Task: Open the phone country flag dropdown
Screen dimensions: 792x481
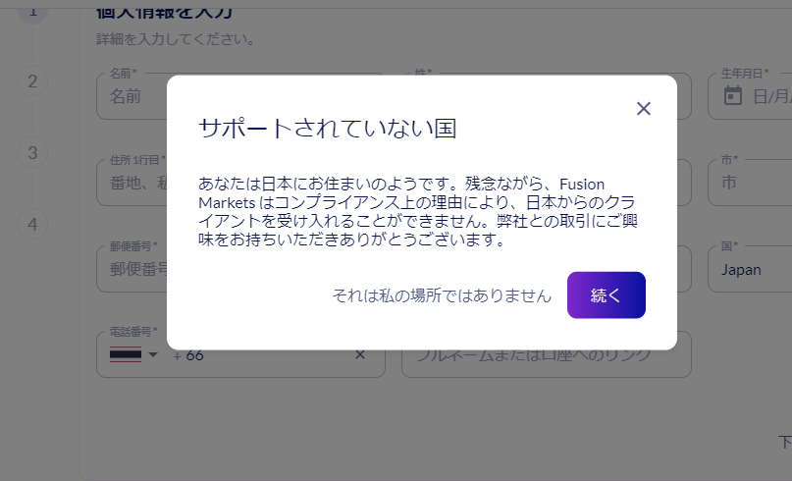Action: [x=133, y=354]
